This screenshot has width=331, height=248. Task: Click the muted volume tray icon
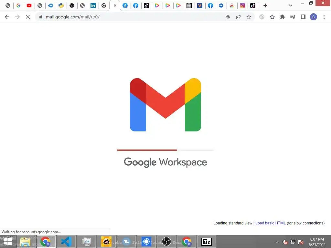point(285,242)
